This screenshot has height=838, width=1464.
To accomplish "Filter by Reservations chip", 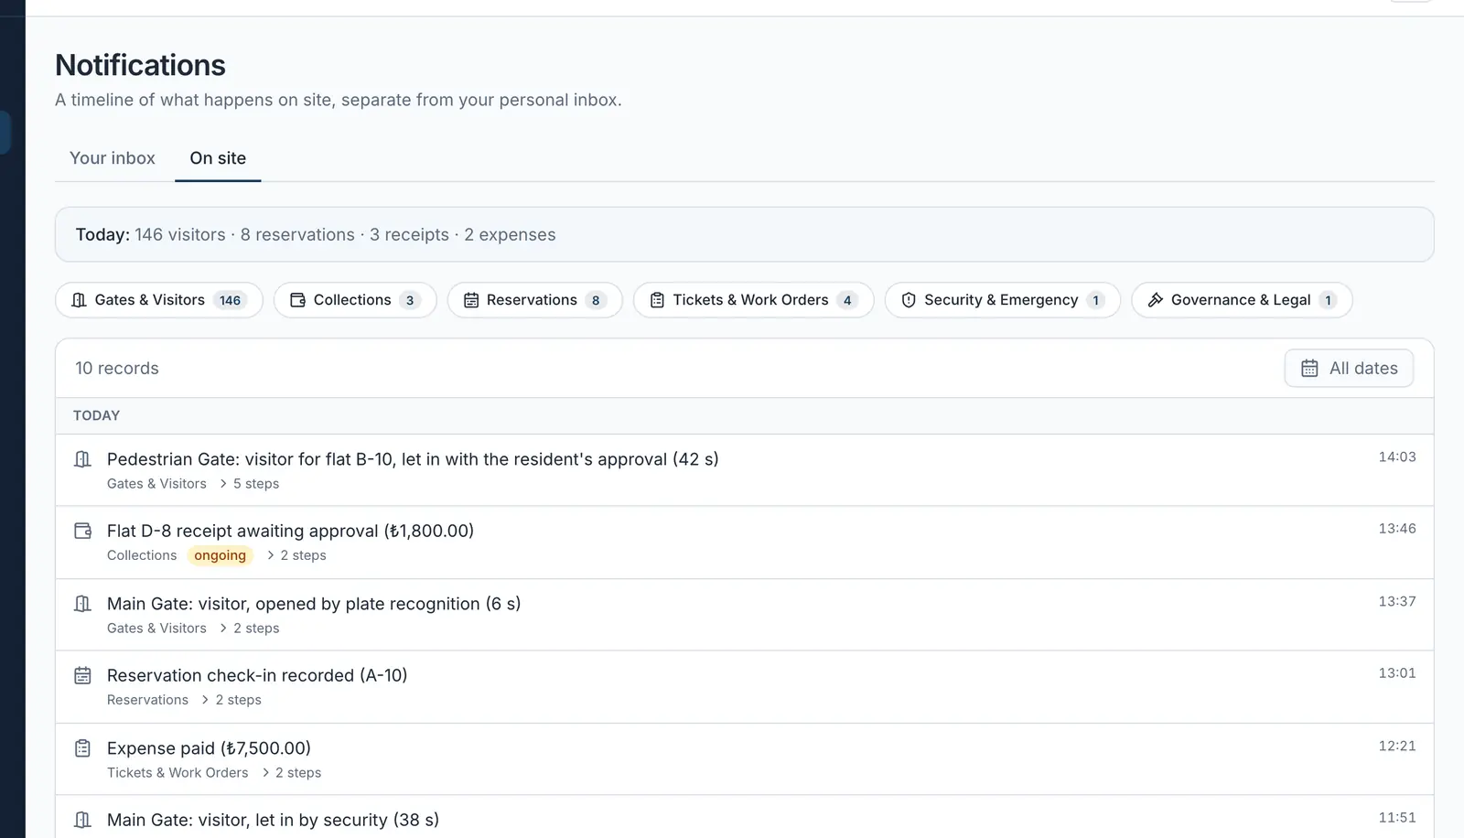I will 534,300.
